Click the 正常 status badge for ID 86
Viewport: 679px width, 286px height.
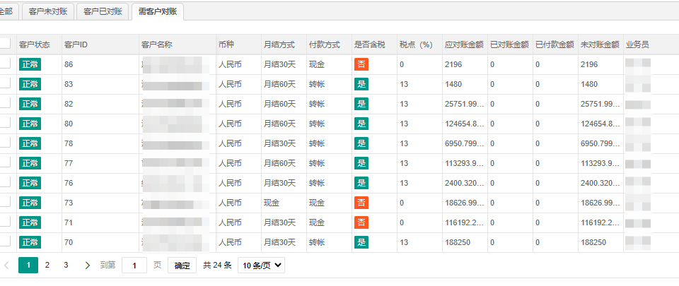coord(30,64)
